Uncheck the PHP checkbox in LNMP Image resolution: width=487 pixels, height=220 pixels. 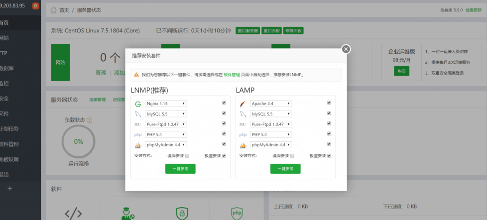(224, 133)
